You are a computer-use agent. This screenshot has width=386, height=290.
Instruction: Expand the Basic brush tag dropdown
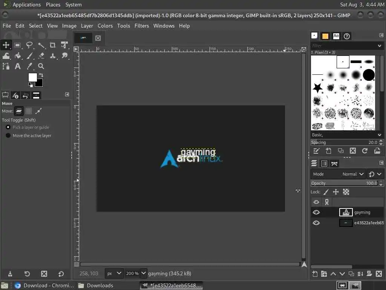pyautogui.click(x=379, y=135)
